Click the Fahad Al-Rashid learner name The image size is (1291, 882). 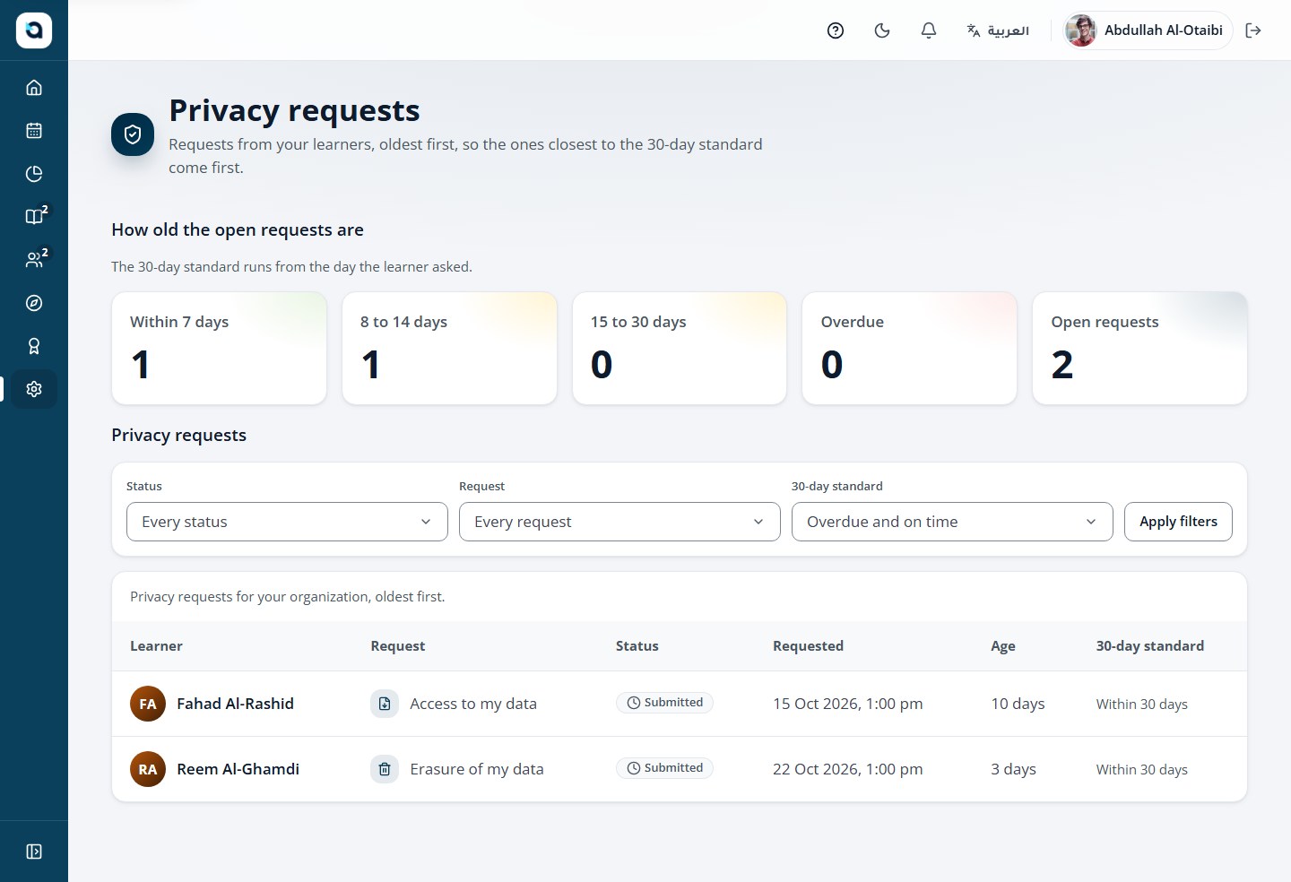pos(235,704)
